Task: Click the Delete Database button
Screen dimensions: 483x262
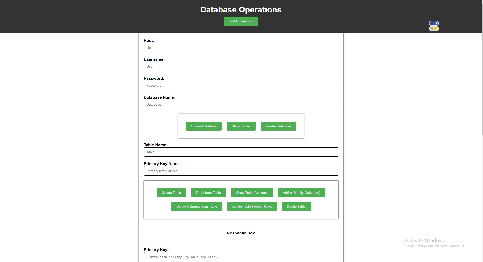Action: click(278, 126)
